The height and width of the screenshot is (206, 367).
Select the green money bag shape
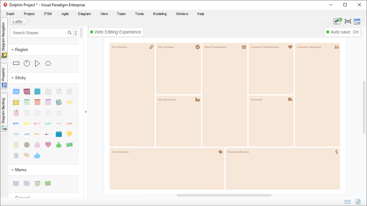click(x=59, y=145)
